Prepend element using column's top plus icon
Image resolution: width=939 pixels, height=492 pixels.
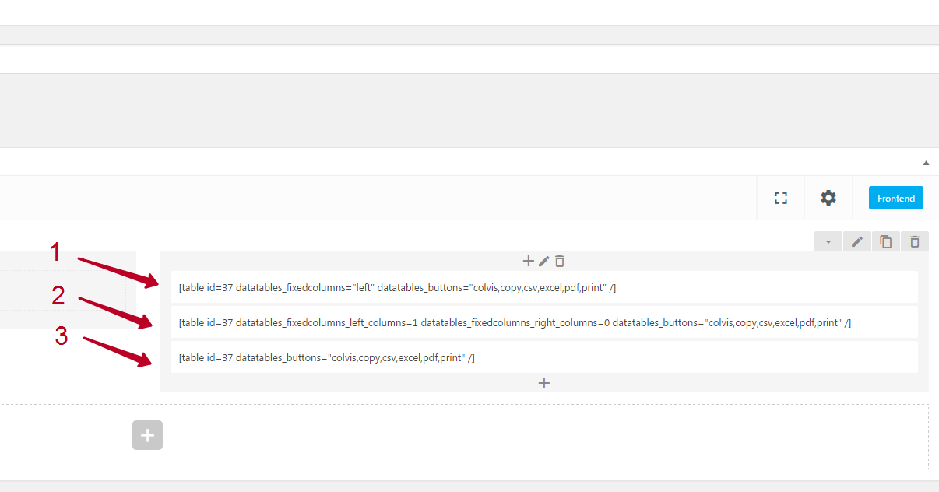point(528,261)
